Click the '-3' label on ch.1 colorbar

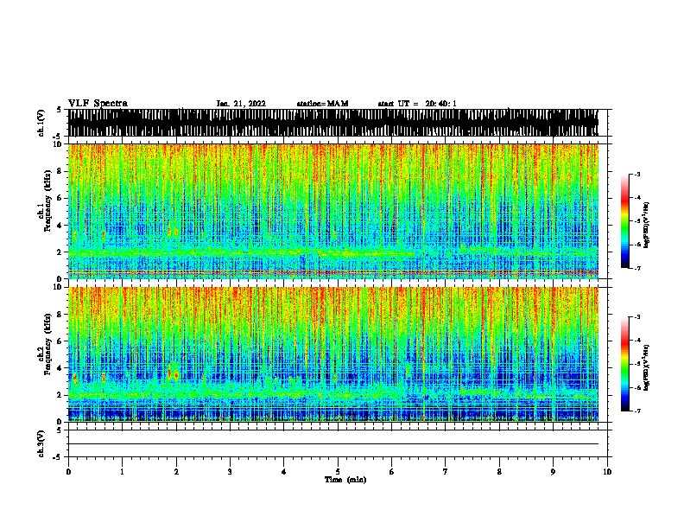[x=636, y=174]
